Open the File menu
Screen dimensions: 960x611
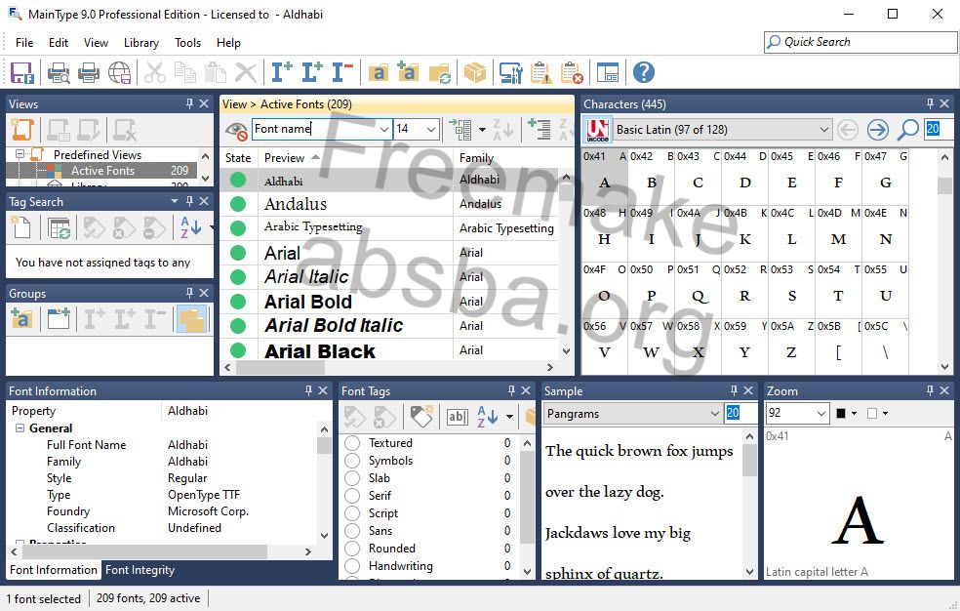(x=24, y=43)
